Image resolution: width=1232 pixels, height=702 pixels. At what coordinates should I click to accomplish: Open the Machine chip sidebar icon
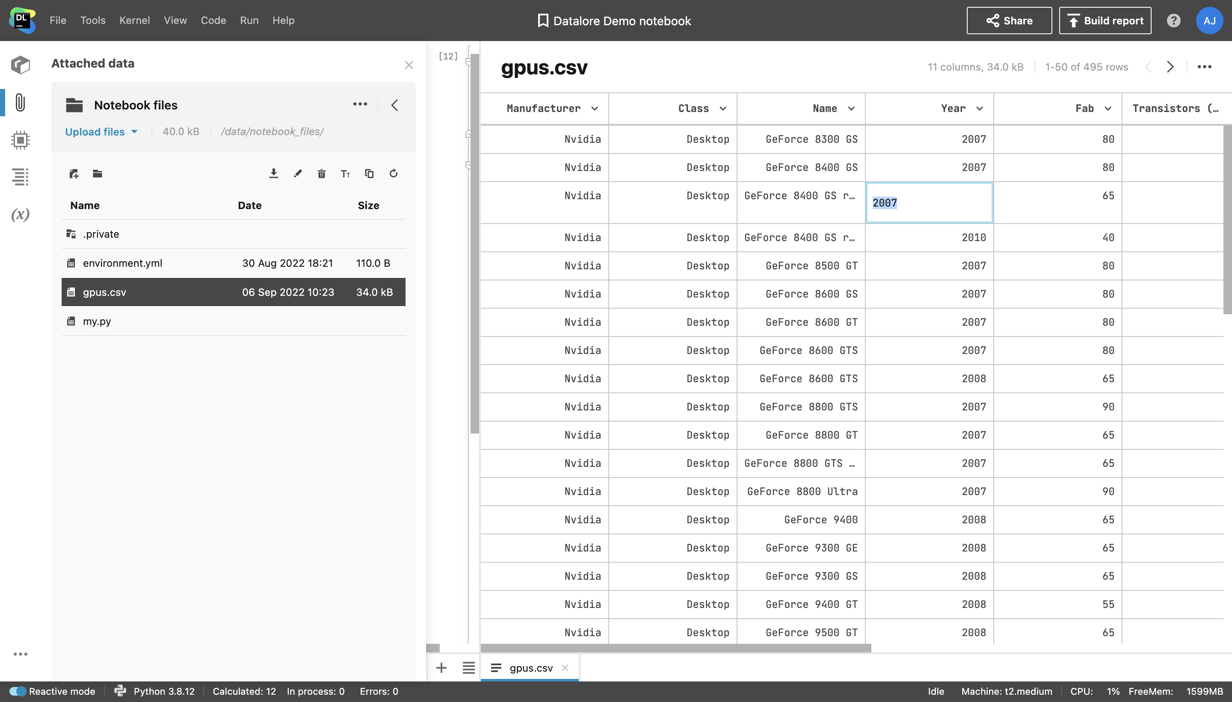coord(20,140)
